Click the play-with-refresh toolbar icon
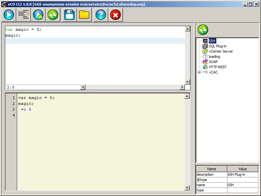Screen dimensions: 261x196 (38, 15)
